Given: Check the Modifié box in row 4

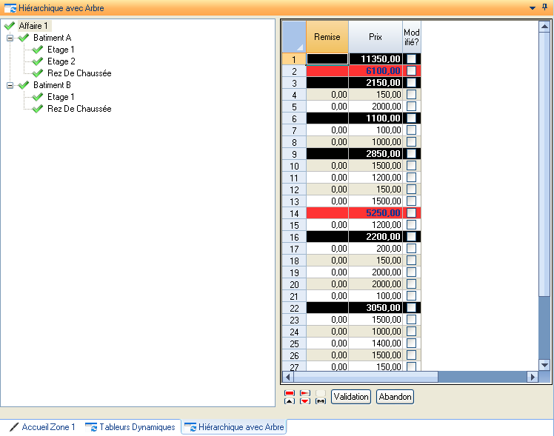Looking at the screenshot, I should pos(411,95).
